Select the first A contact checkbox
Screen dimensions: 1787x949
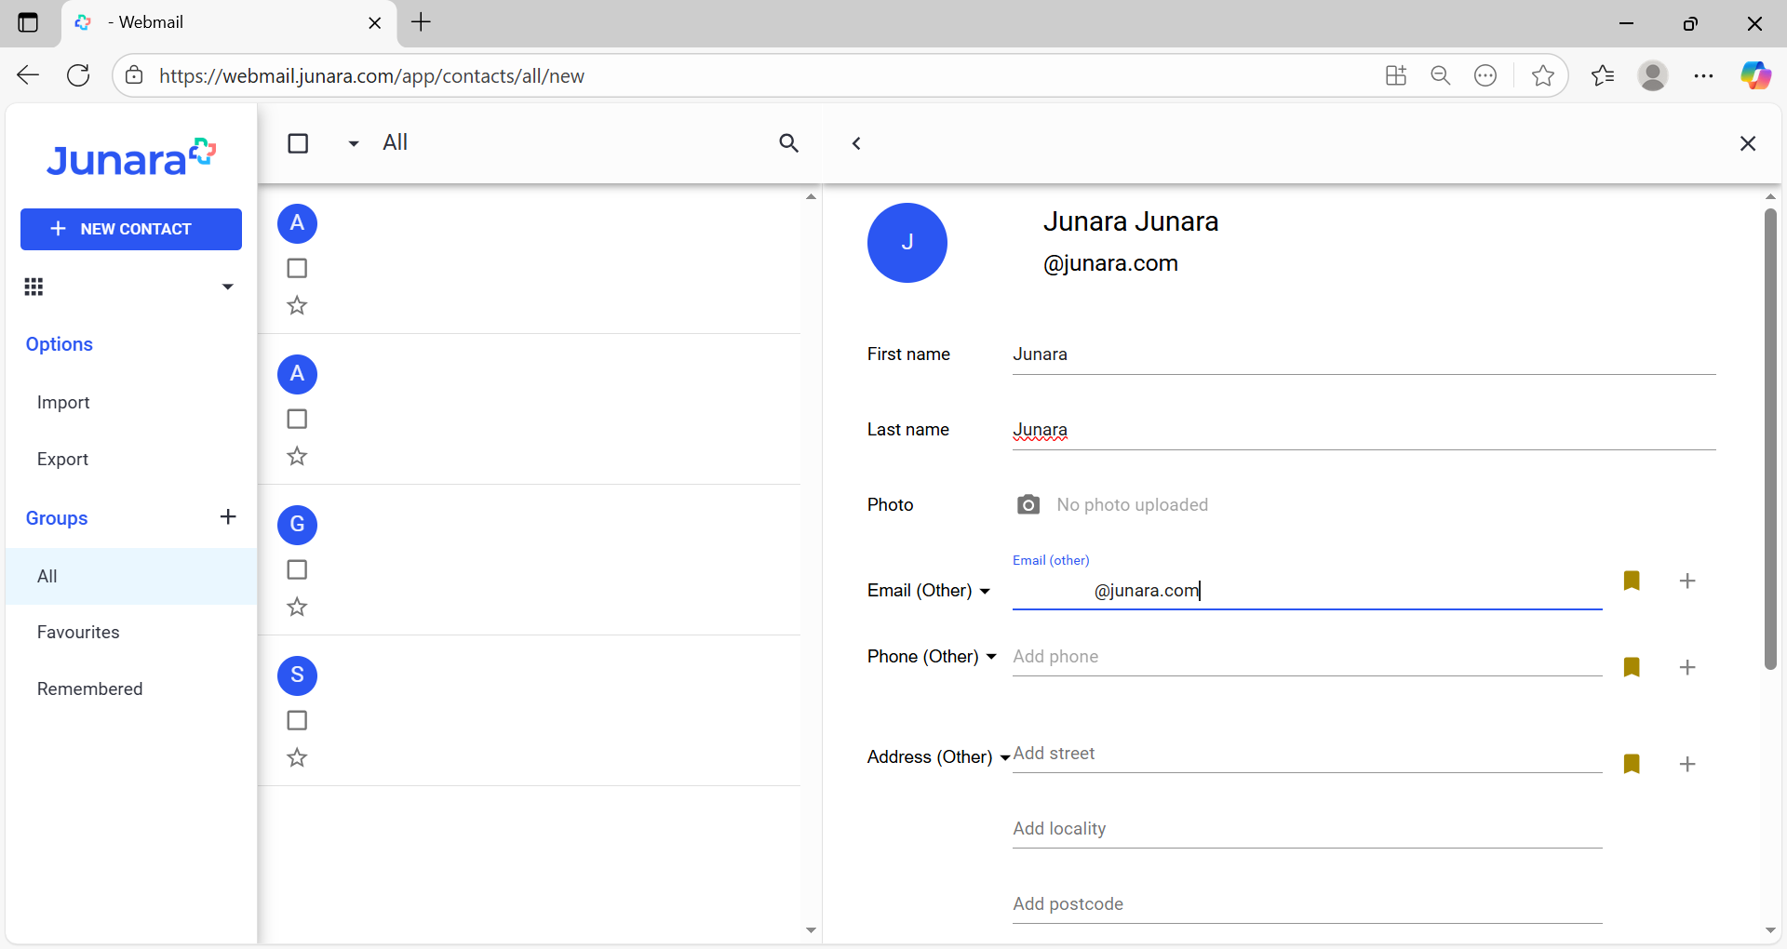pos(297,268)
